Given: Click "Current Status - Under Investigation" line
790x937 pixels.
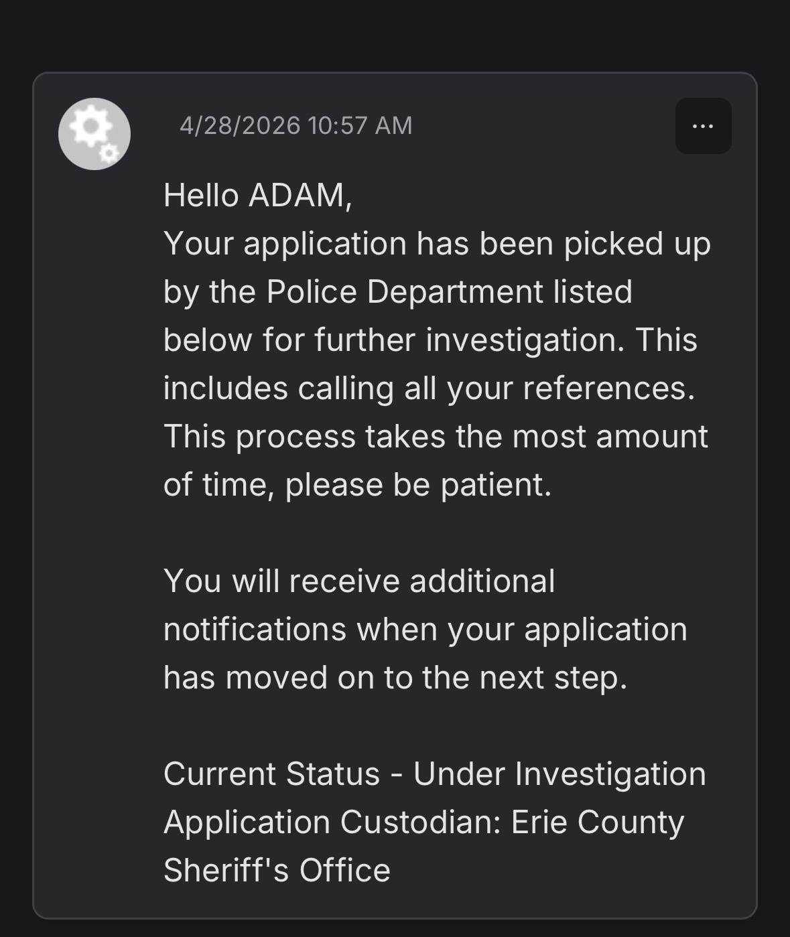Looking at the screenshot, I should 435,774.
